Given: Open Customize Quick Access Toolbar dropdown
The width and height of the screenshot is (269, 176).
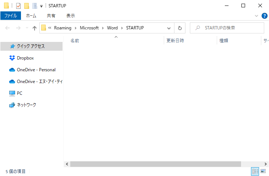Looking at the screenshot, I should click(x=41, y=6).
